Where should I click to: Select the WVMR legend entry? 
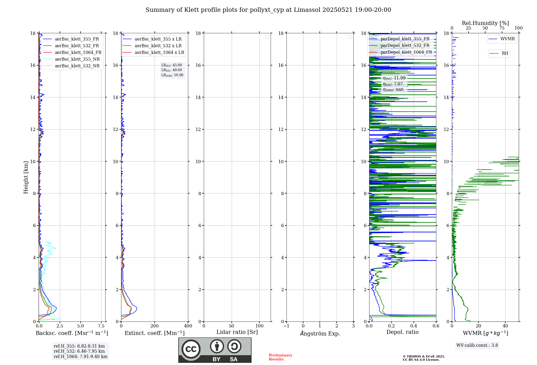[502, 39]
